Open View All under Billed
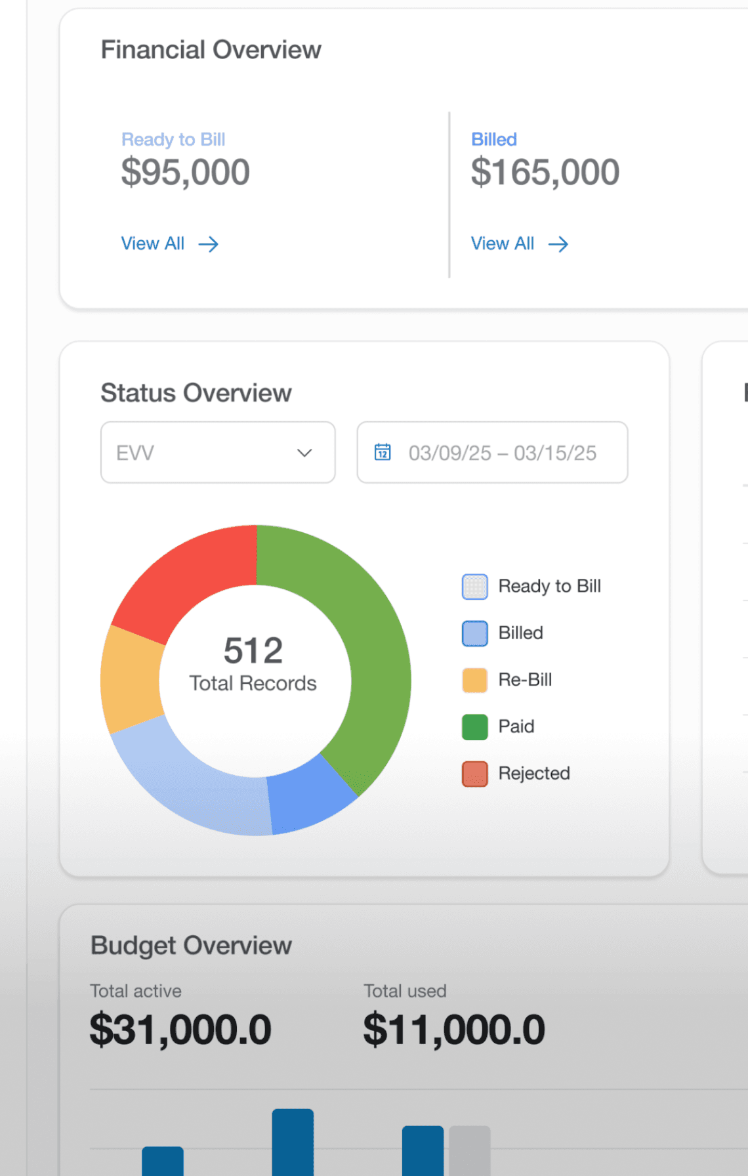The image size is (748, 1176). click(x=519, y=244)
